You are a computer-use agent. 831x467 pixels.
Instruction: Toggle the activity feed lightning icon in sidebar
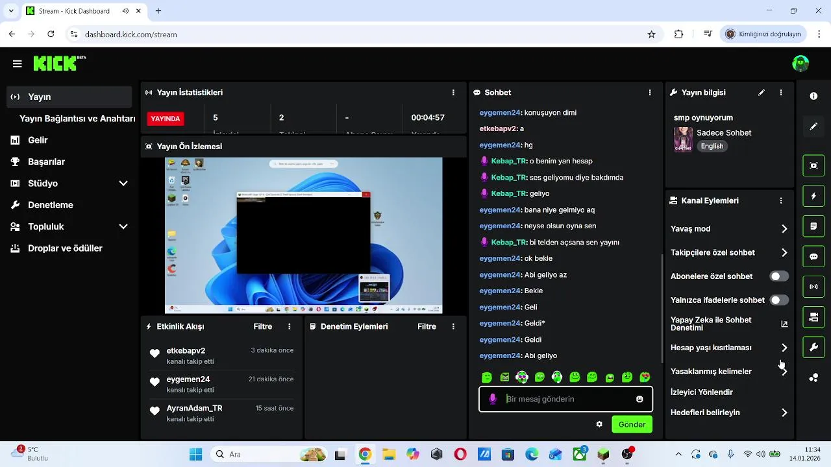[x=813, y=196]
